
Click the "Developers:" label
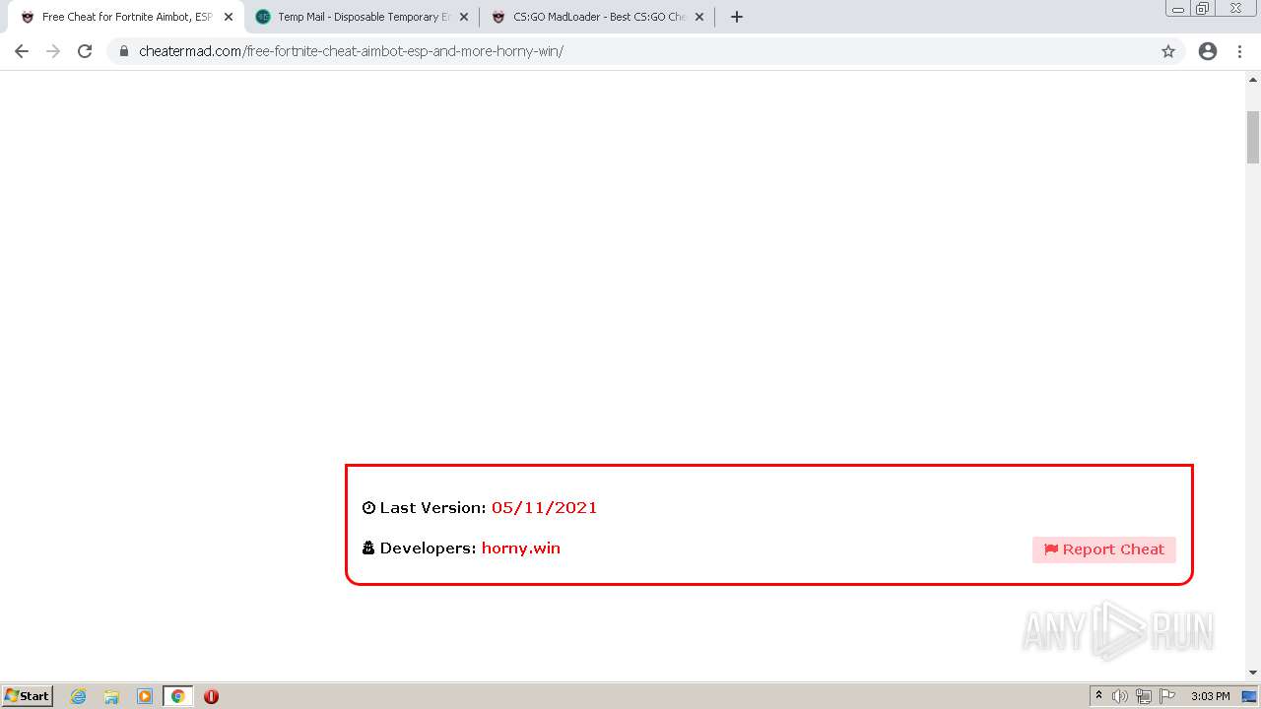pos(428,548)
